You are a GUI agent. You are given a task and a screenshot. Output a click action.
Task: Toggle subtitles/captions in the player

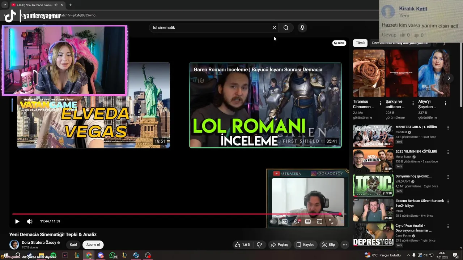(x=285, y=221)
